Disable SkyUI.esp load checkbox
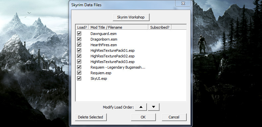262x127 pixels. (79, 78)
